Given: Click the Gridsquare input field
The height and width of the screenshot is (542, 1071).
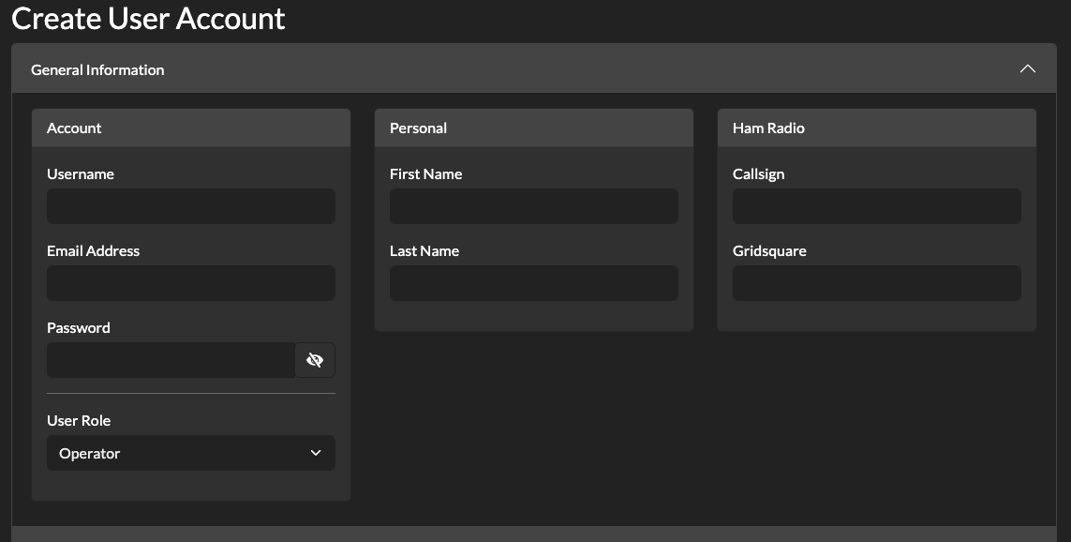Looking at the screenshot, I should pos(877,283).
